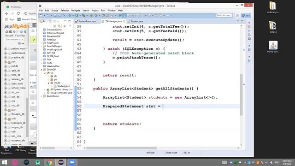
Task: Select the mysql-connector-java jar entry
Action: 59,93
